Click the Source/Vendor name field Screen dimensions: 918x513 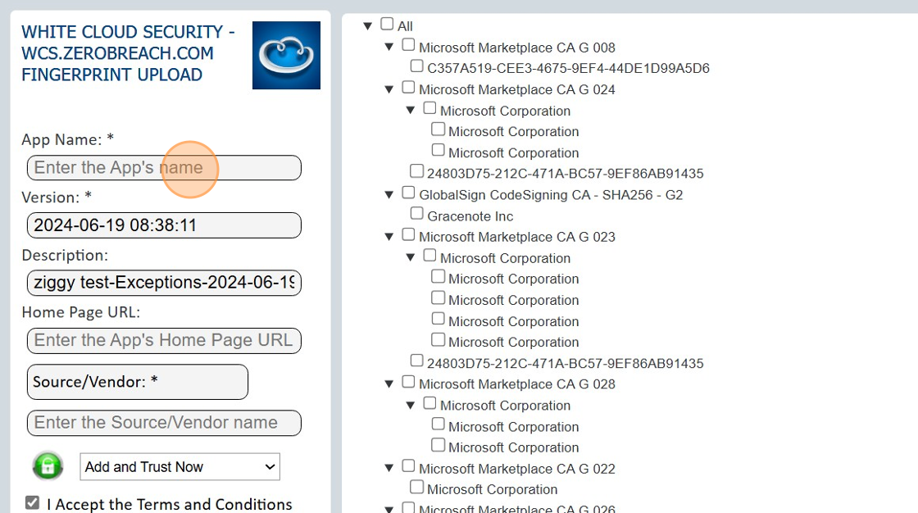[164, 423]
